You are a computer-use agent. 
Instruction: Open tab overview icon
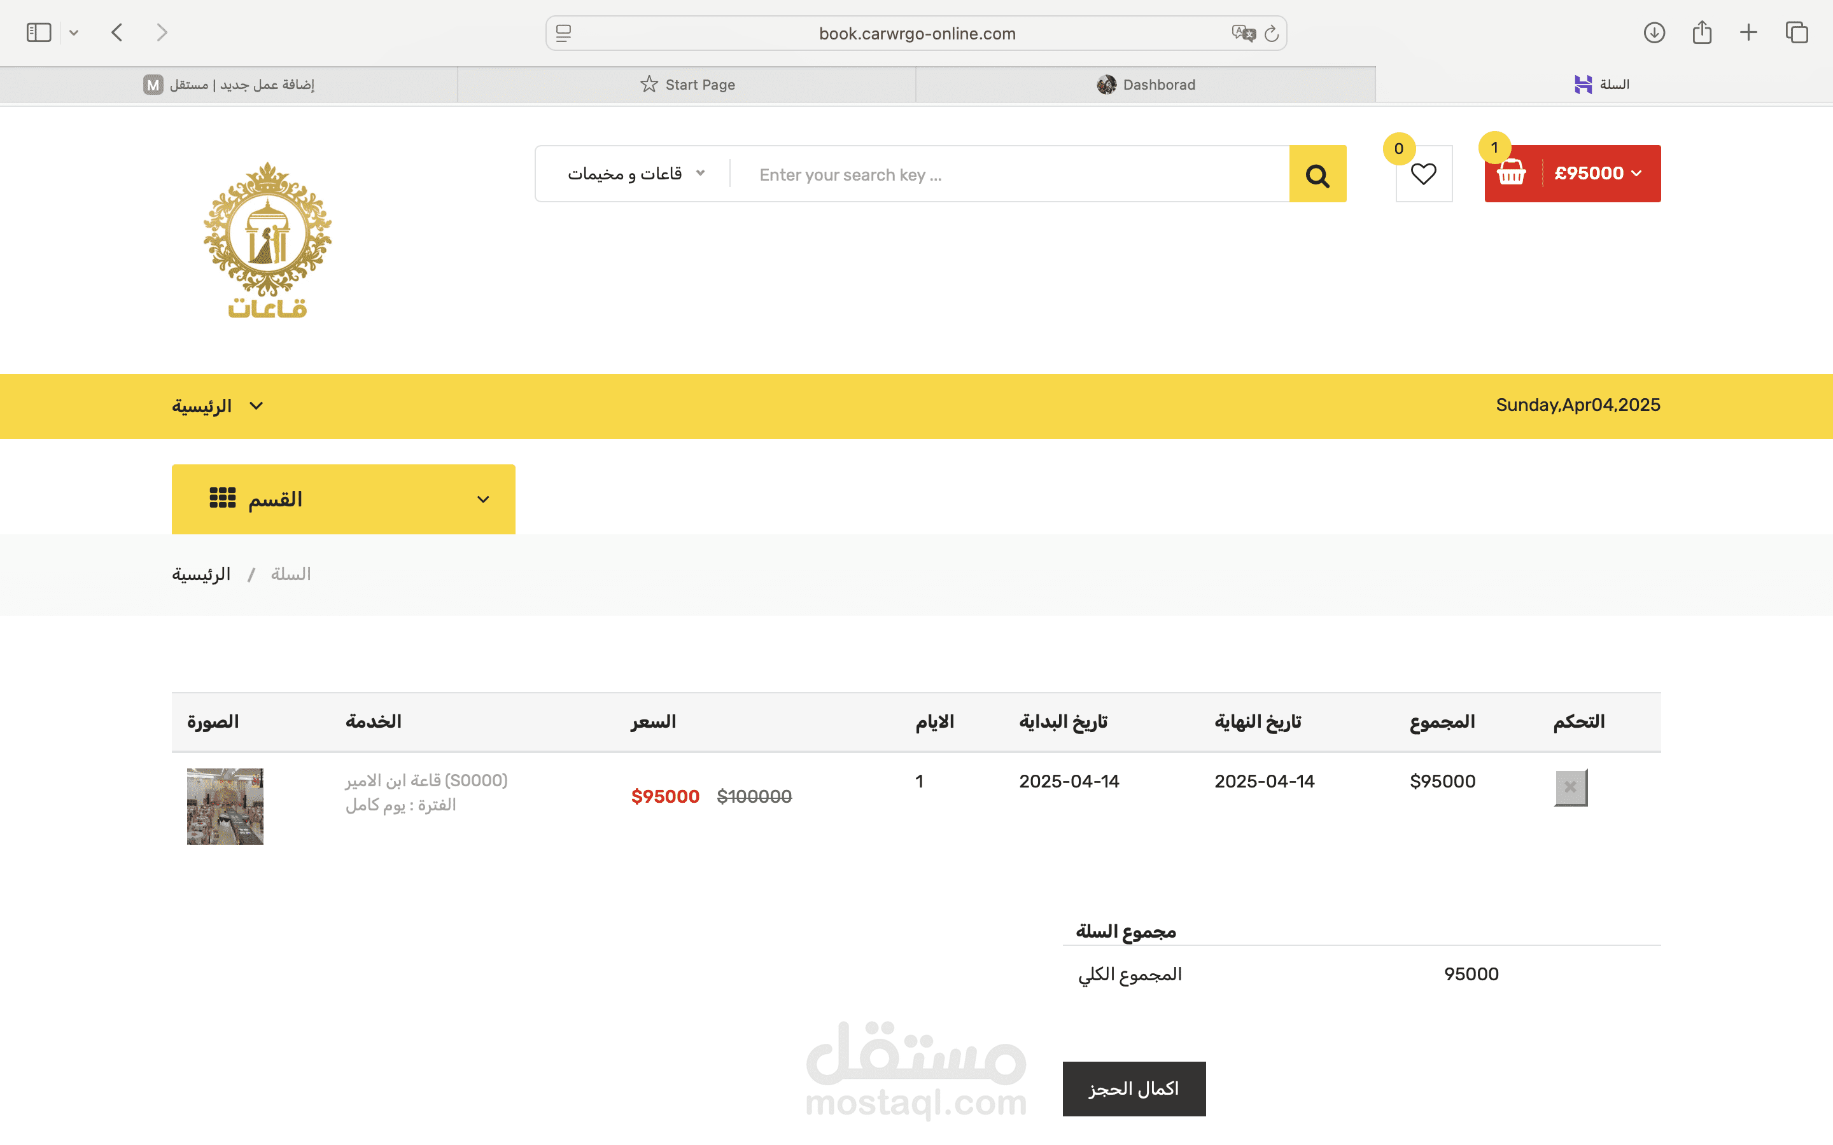click(x=1797, y=32)
